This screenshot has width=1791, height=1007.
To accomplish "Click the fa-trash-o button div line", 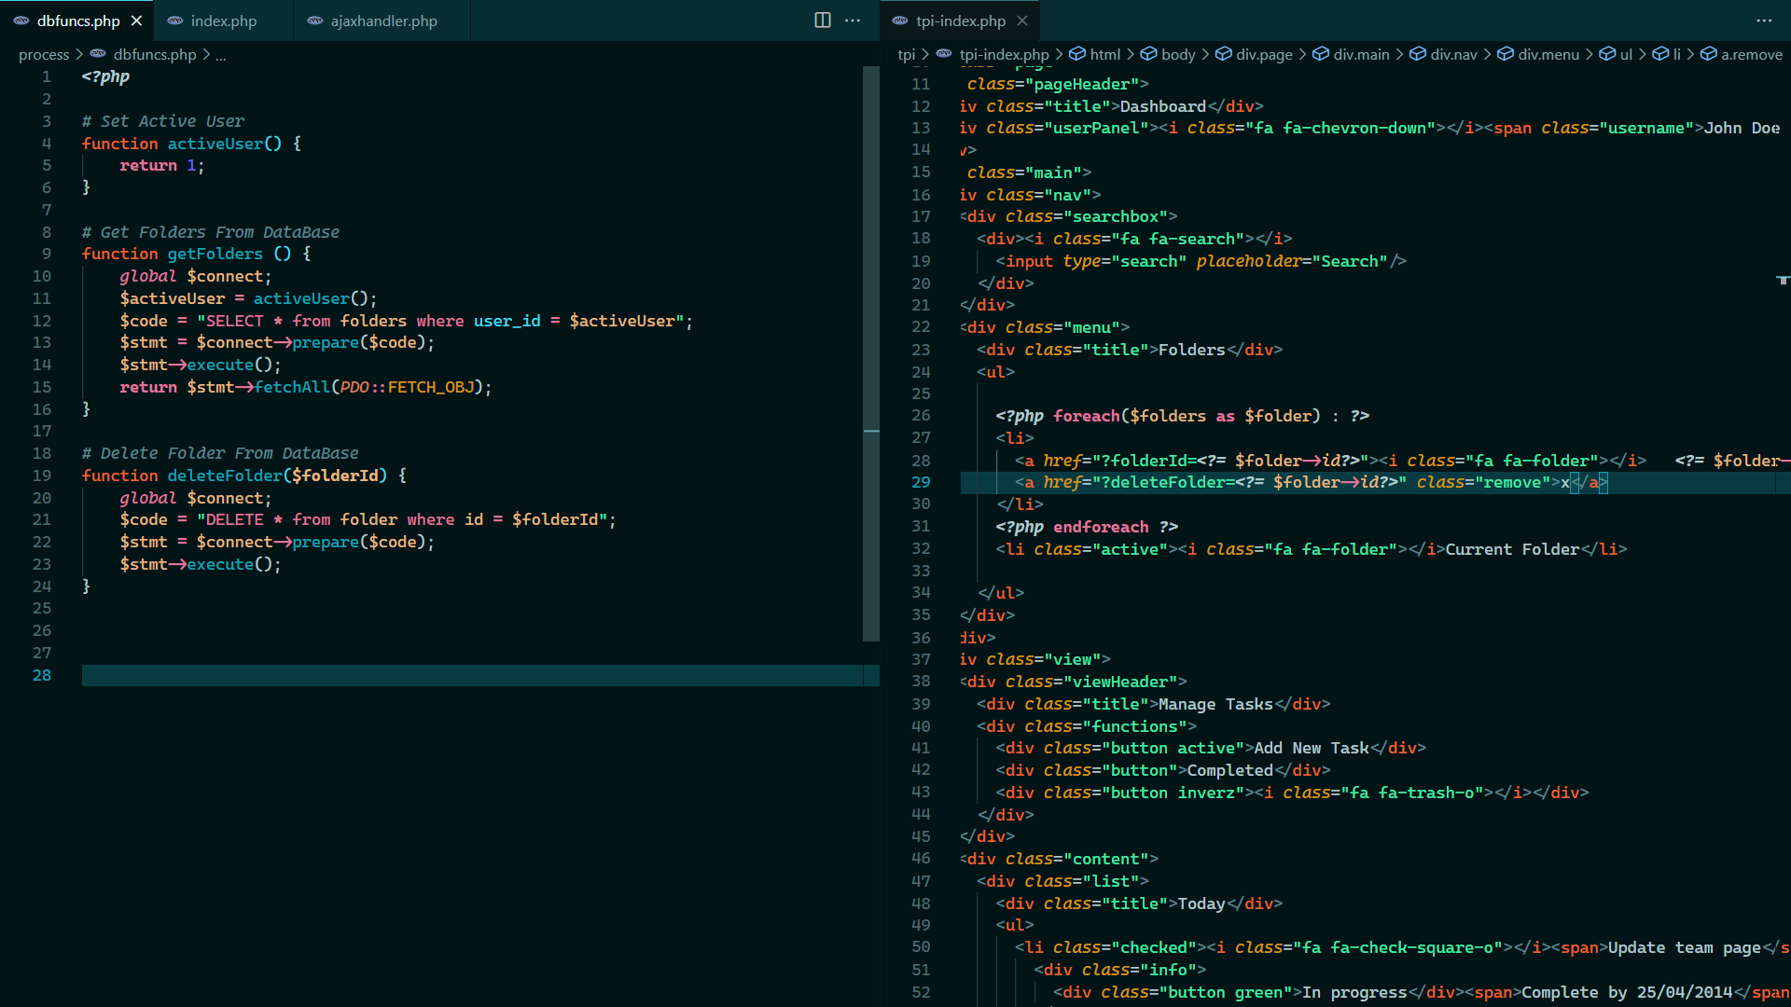I will point(1292,793).
